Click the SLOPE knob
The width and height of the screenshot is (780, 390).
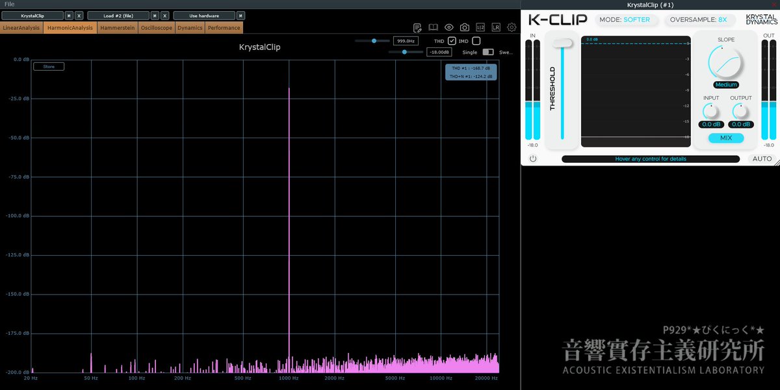(726, 63)
